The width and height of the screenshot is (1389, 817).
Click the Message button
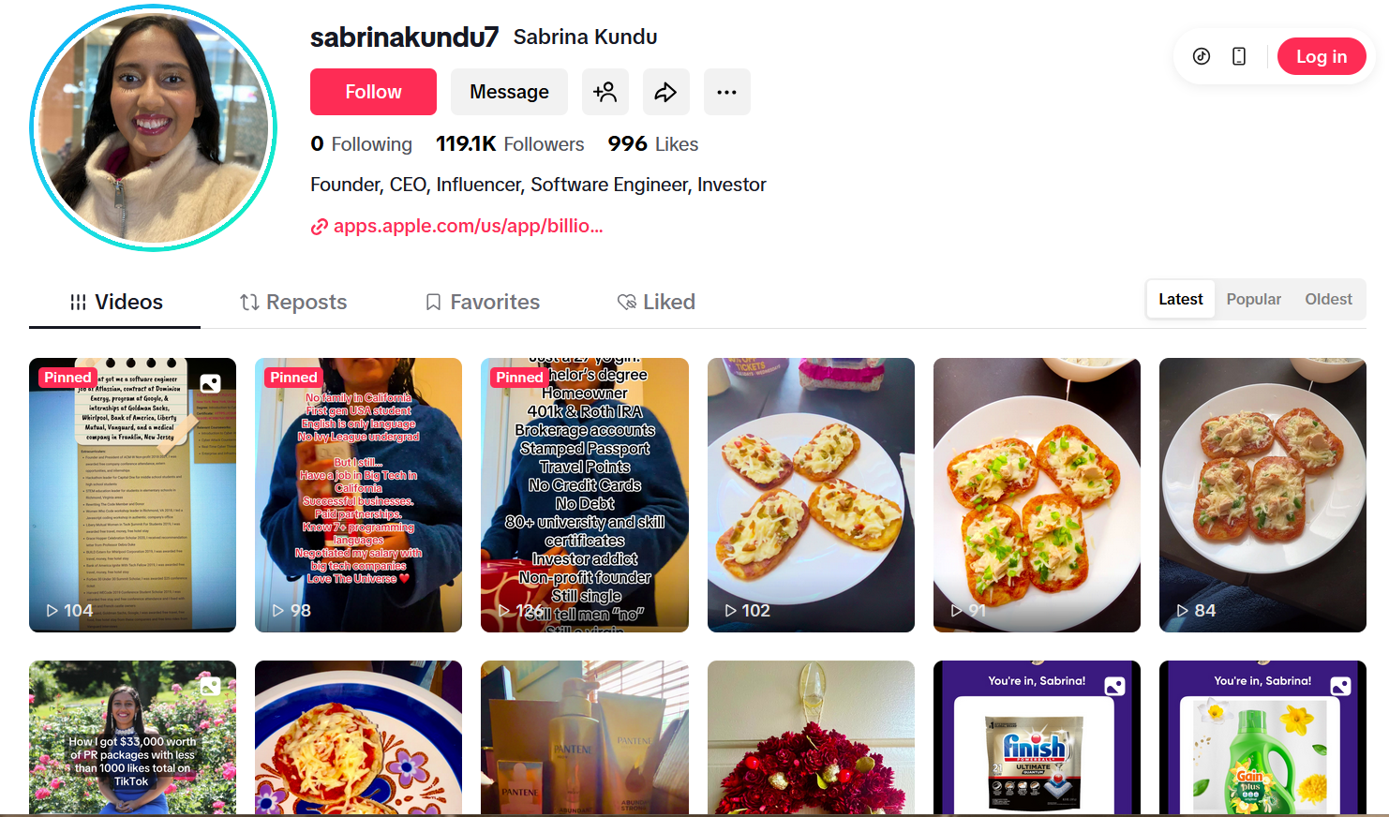pos(509,92)
